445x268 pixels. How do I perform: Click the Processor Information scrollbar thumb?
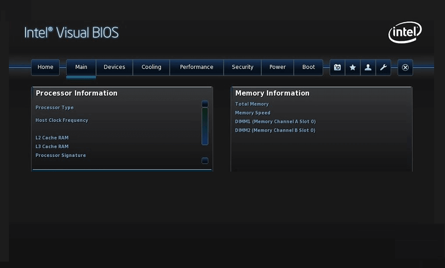(205, 126)
